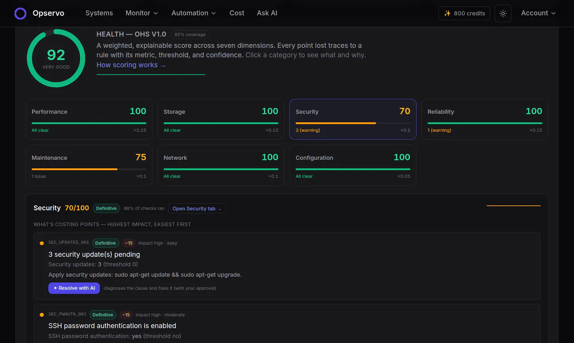Image resolution: width=574 pixels, height=343 pixels.
Task: Go to the Systems page
Action: pyautogui.click(x=99, y=13)
